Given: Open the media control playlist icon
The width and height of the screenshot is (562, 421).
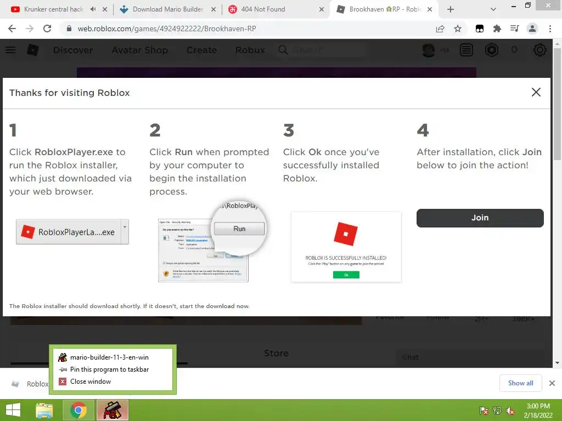Looking at the screenshot, I should (x=515, y=29).
